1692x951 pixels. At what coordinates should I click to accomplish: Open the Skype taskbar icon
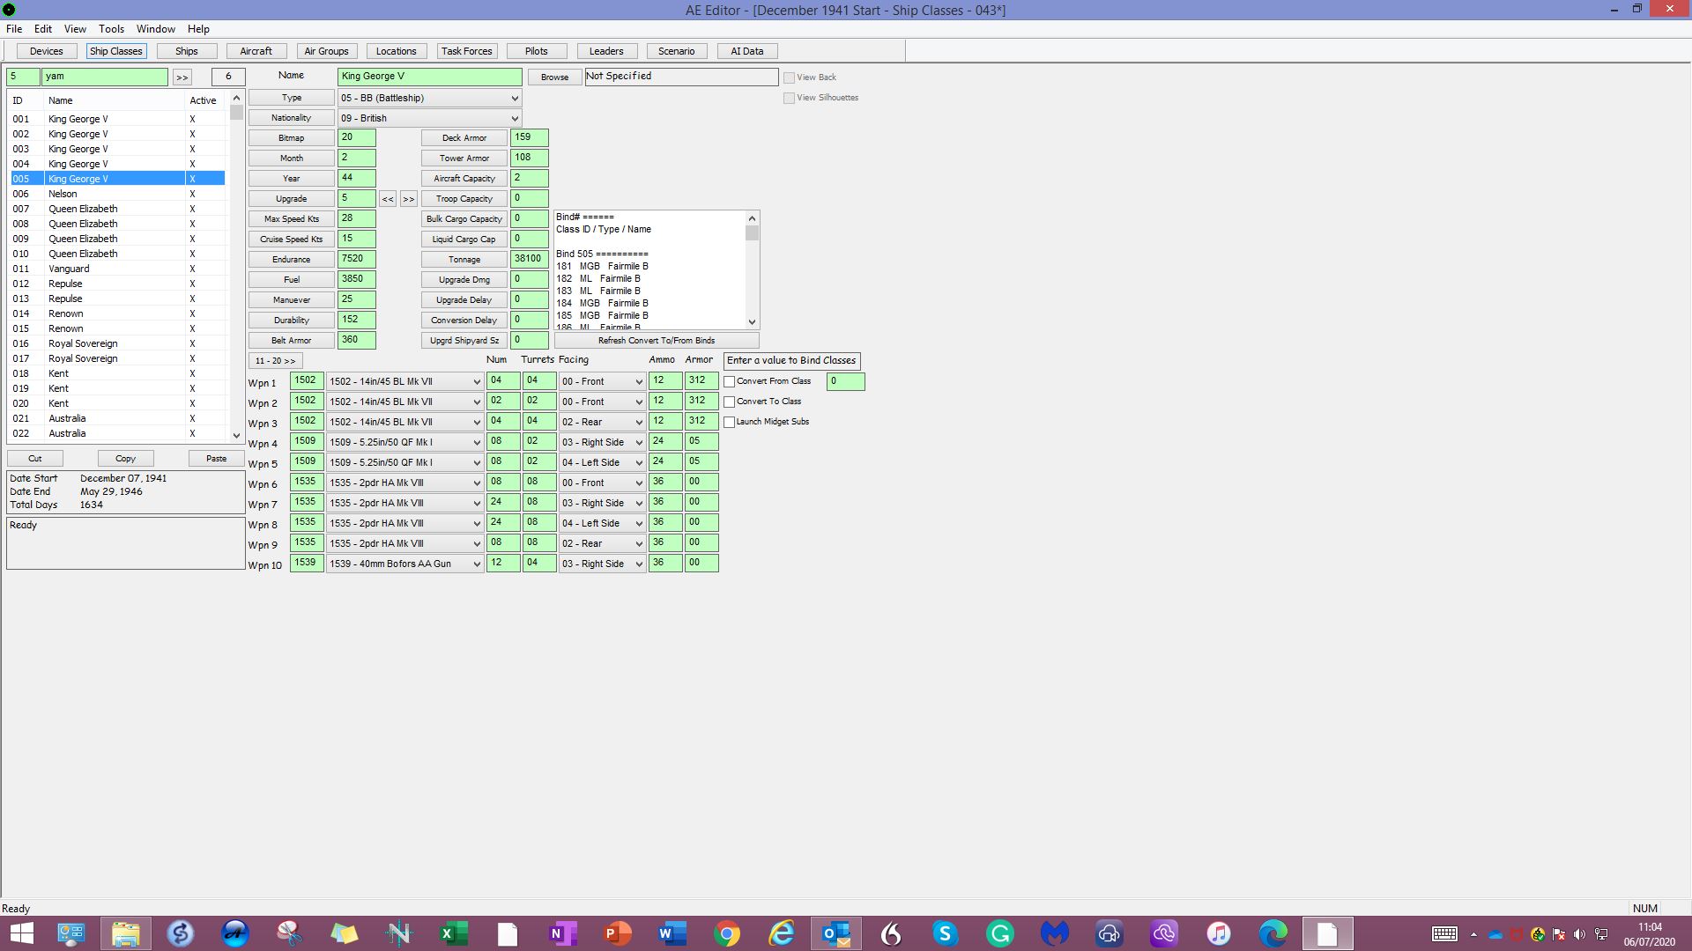[946, 933]
